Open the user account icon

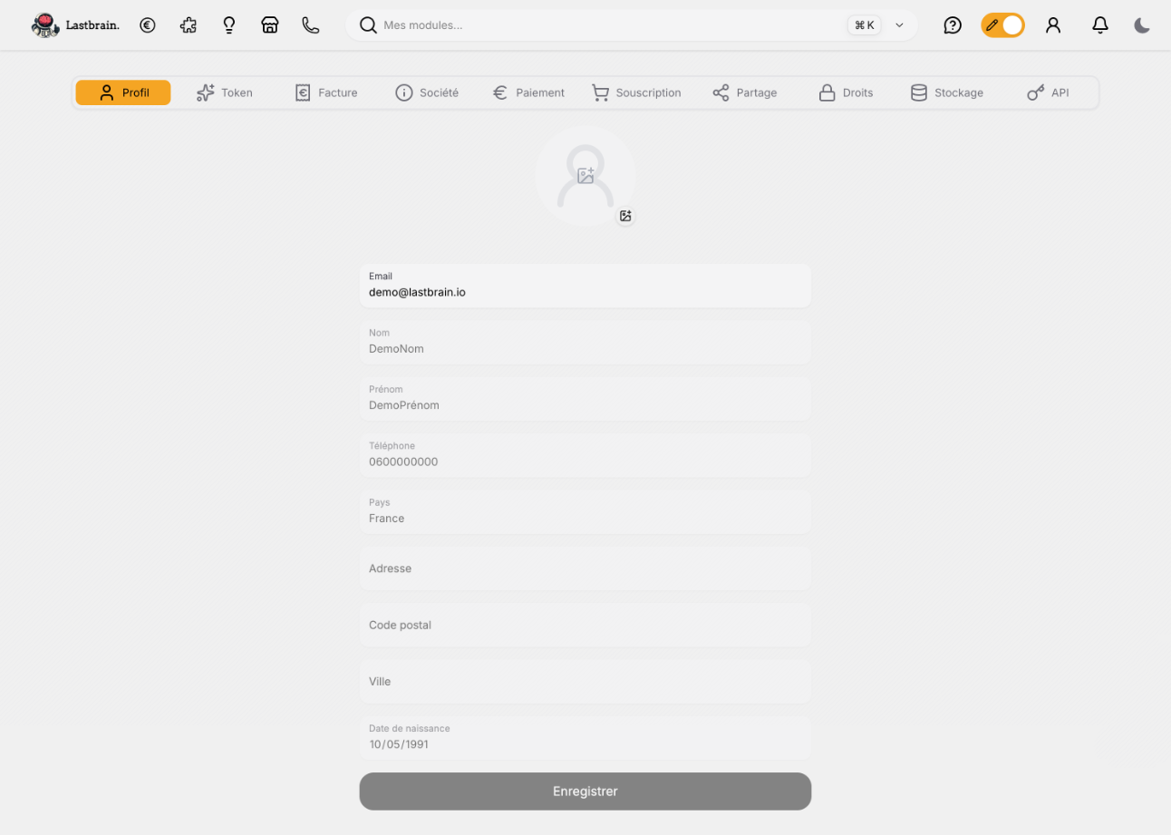pyautogui.click(x=1053, y=25)
